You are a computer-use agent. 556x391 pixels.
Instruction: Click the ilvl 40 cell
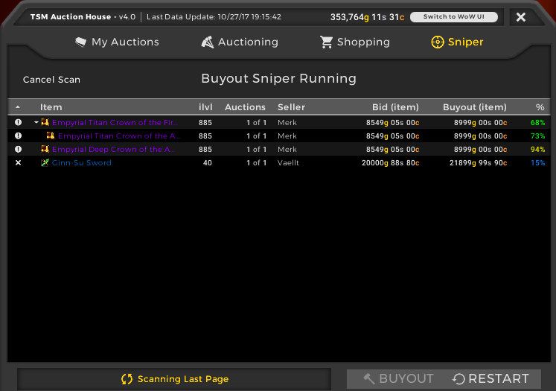[208, 163]
